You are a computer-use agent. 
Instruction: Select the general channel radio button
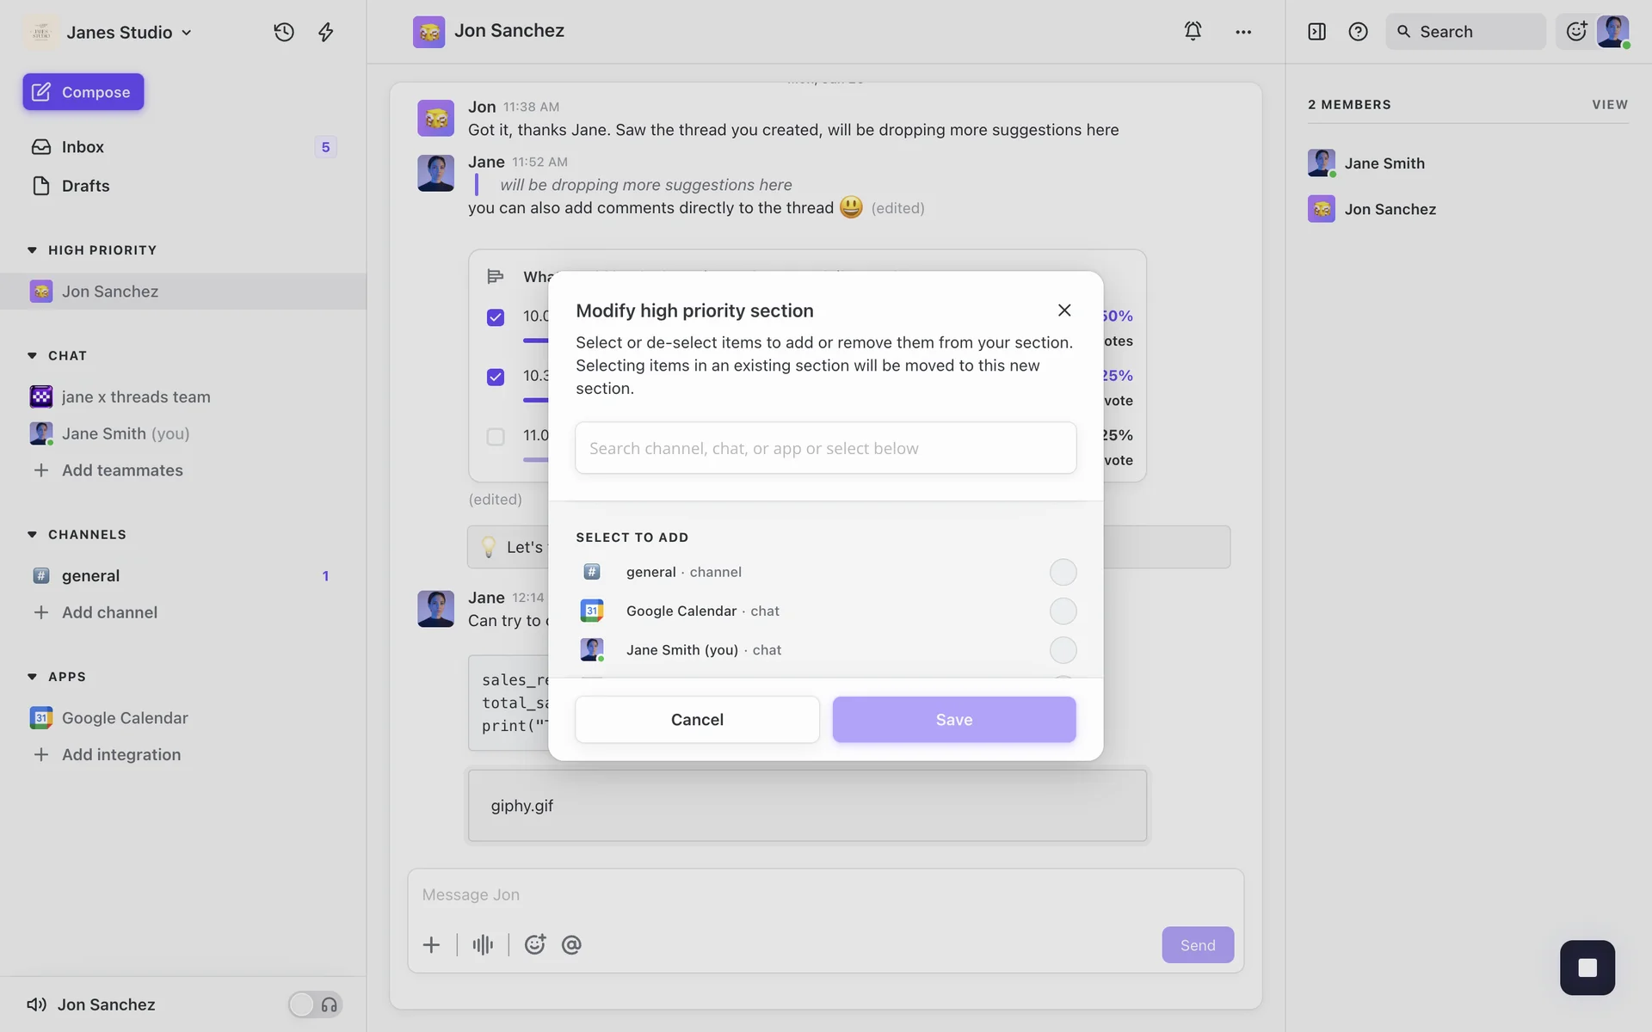point(1063,572)
